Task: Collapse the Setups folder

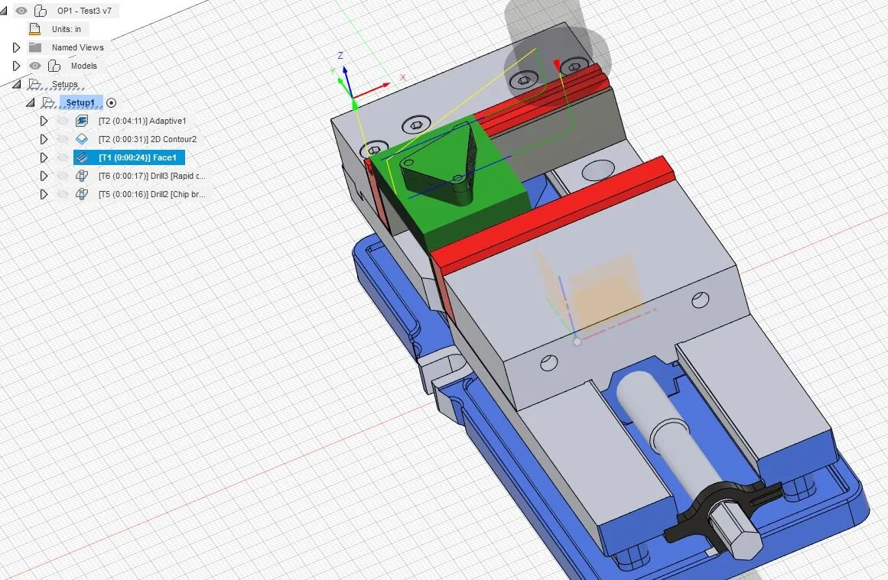Action: pos(16,84)
